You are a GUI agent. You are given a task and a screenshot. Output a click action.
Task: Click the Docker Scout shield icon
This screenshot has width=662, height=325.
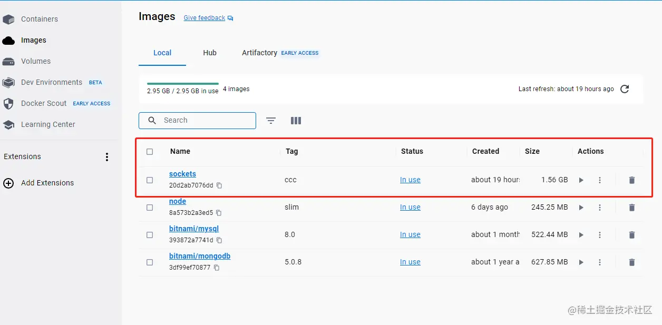point(8,104)
